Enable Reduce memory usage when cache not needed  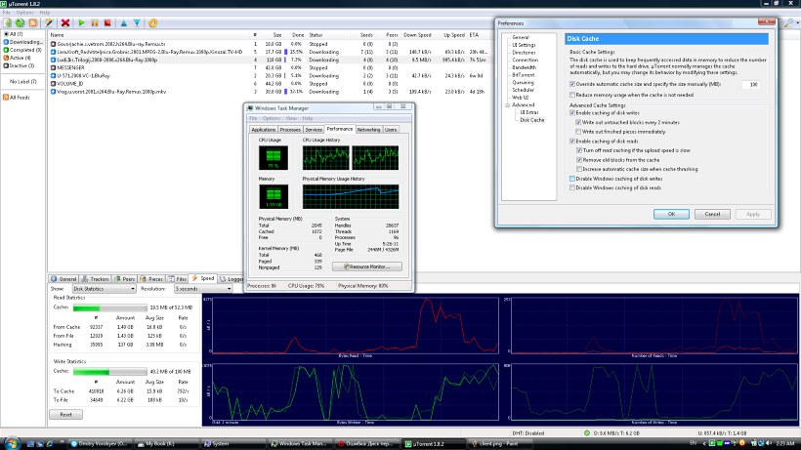point(571,95)
